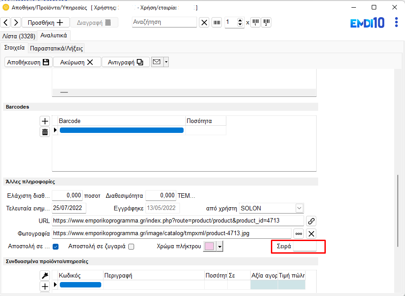Screen dimensions: 405x296
Task: Click the Περιγραφή column header
Action: pyautogui.click(x=154, y=276)
